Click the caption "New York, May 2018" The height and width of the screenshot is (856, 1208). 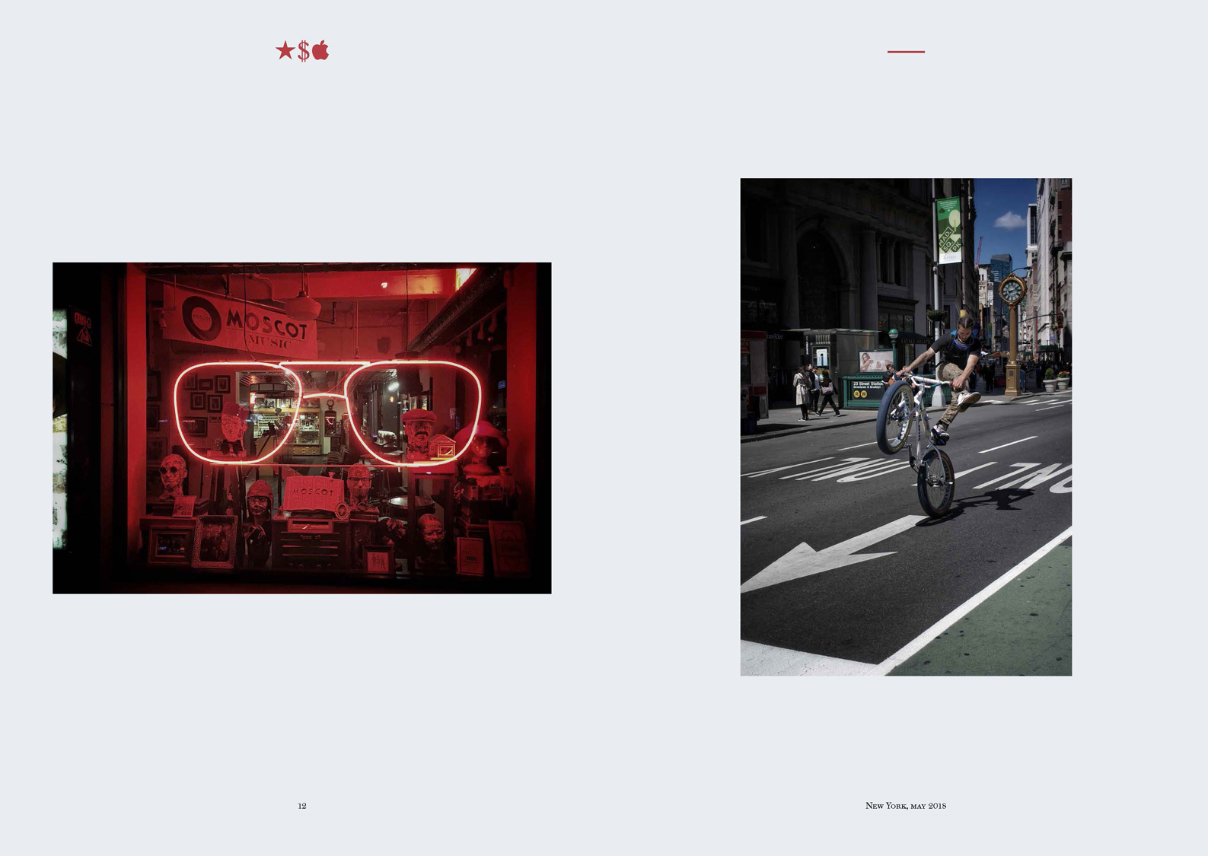point(906,806)
